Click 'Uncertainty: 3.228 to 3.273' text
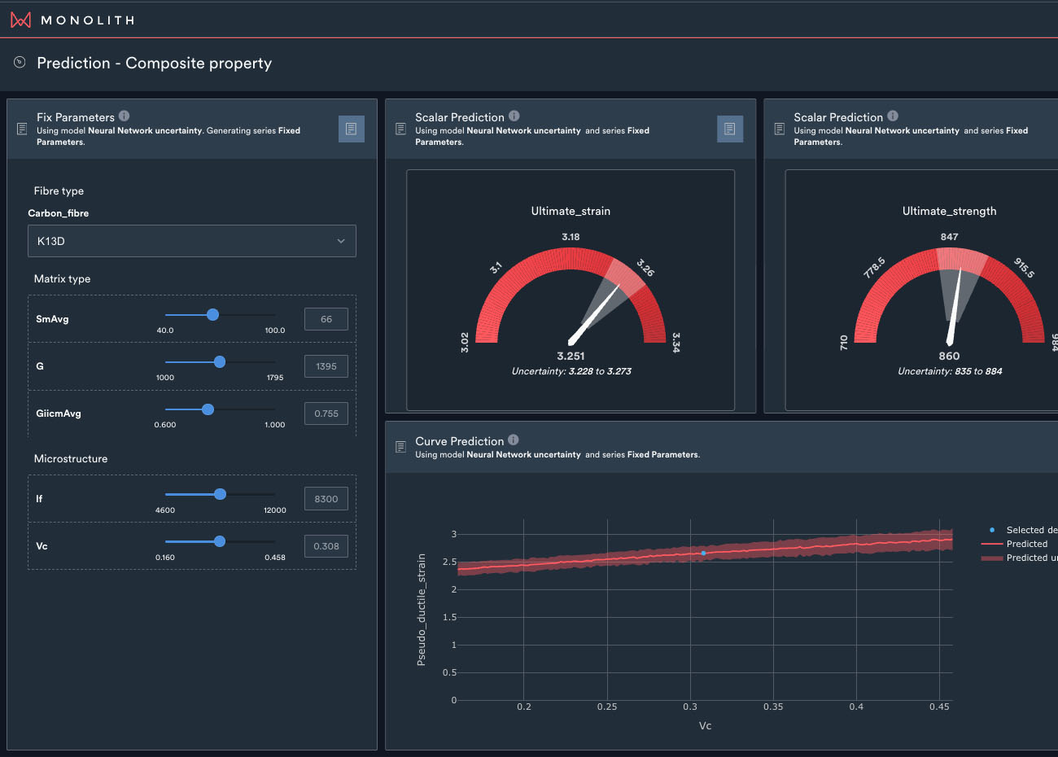 click(x=571, y=371)
